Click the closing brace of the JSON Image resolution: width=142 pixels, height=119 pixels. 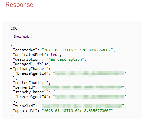[12, 115]
